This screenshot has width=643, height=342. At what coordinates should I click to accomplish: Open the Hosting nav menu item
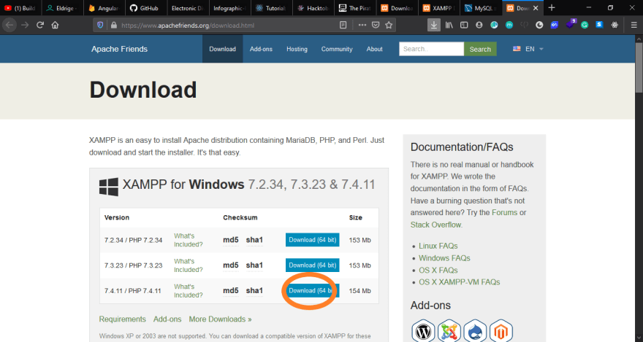[x=297, y=49]
